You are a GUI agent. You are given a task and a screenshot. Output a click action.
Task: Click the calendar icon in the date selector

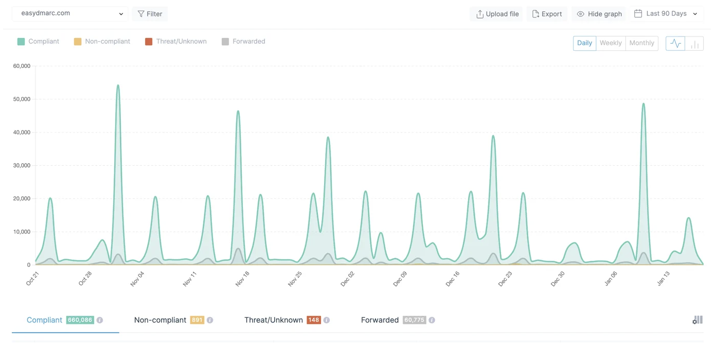[x=638, y=13]
